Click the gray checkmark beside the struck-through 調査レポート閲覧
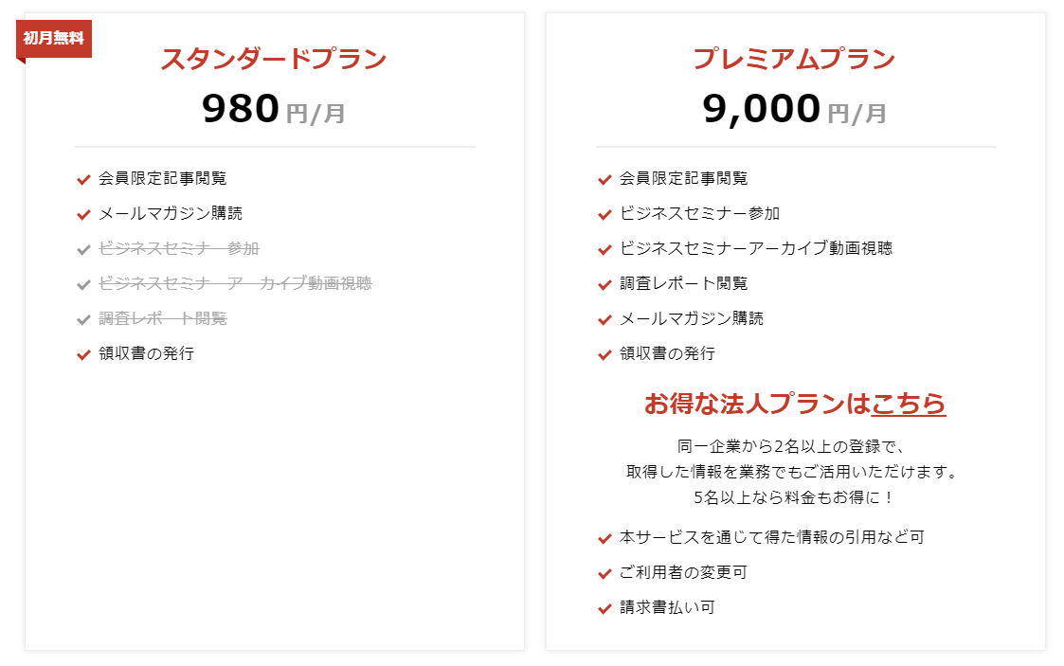The height and width of the screenshot is (666, 1064). (83, 319)
